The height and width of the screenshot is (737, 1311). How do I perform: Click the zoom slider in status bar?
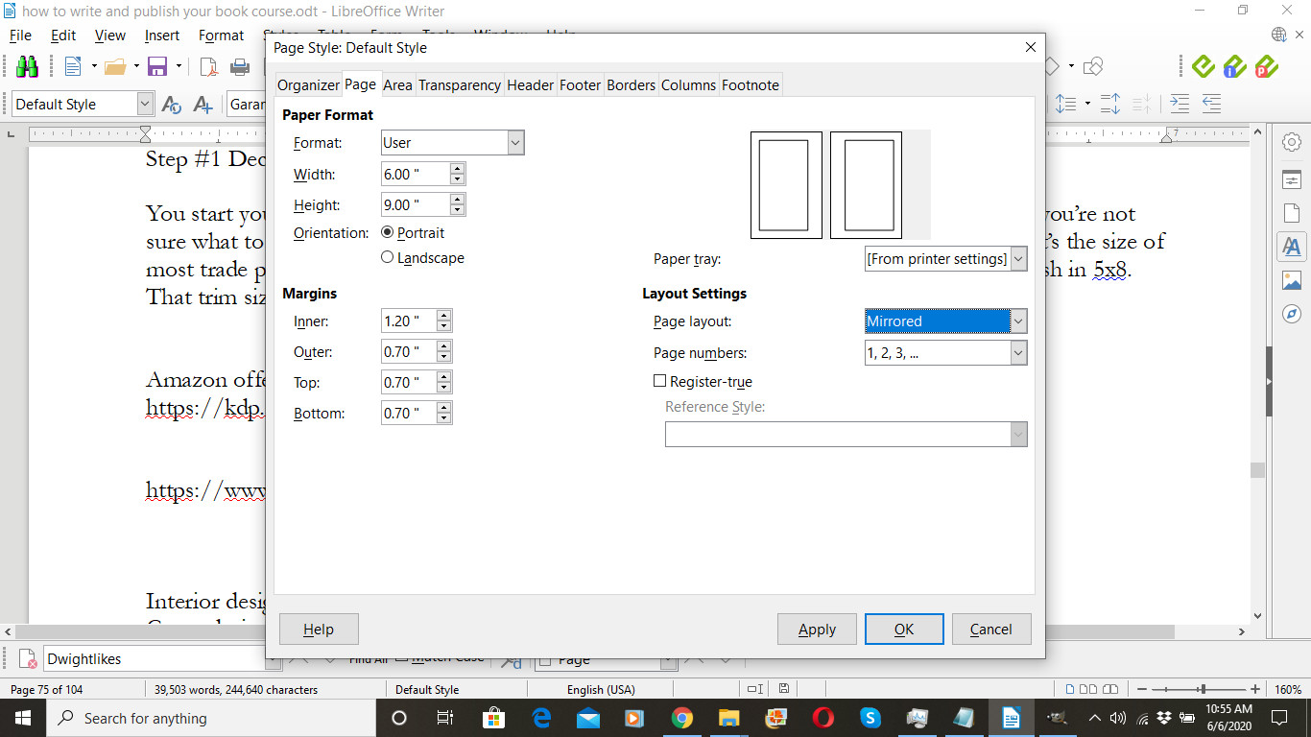[x=1203, y=689]
